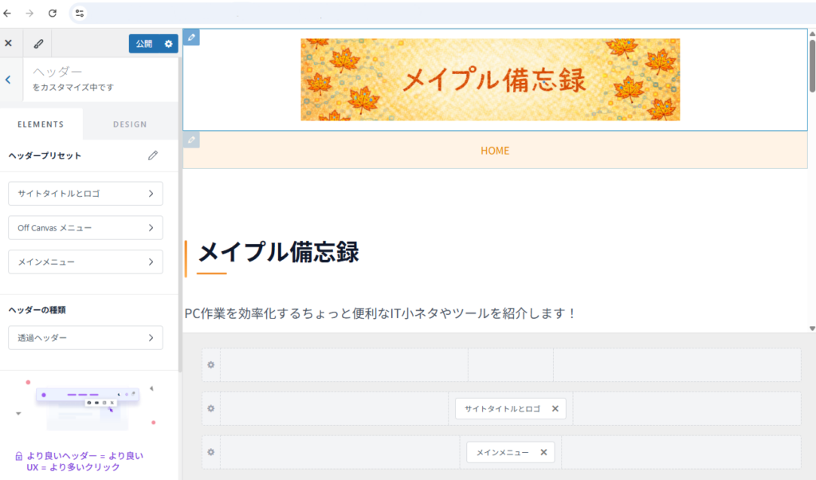Open settings gear for the top builder row

pos(211,364)
